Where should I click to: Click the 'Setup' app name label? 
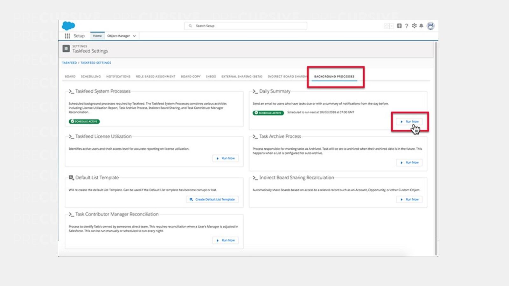click(x=79, y=36)
